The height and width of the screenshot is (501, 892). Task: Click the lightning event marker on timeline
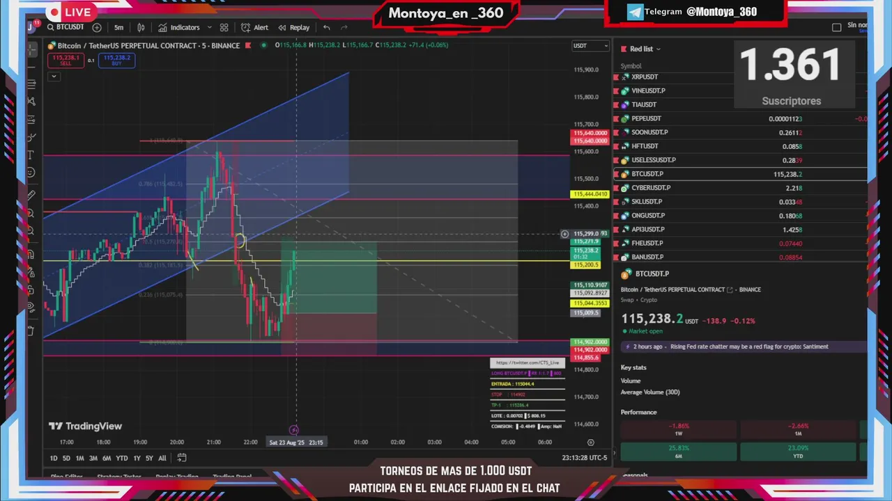[x=294, y=430]
